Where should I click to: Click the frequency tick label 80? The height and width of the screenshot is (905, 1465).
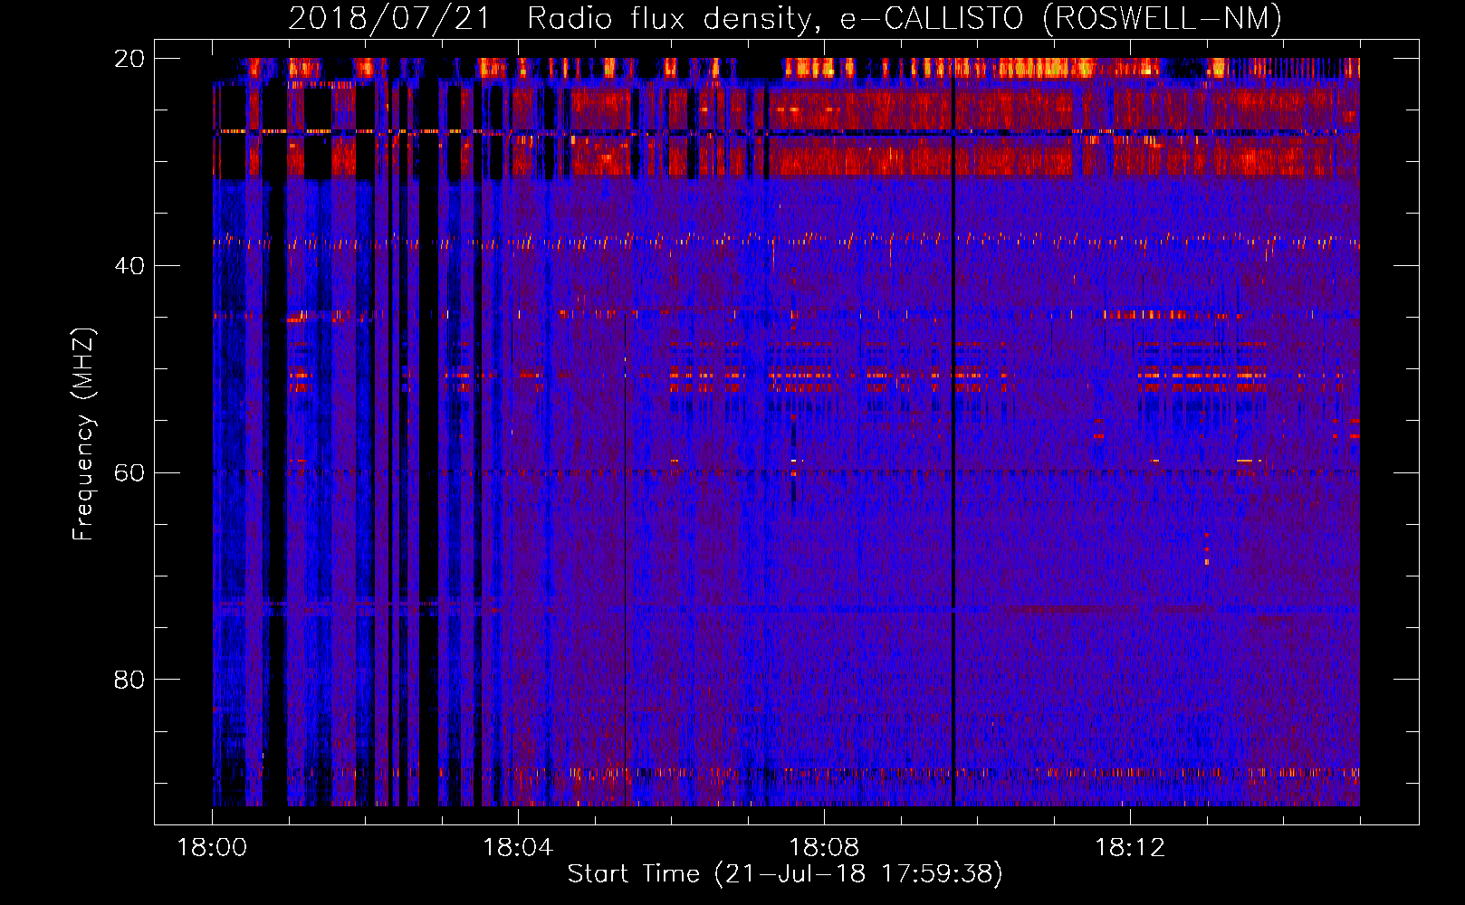pyautogui.click(x=129, y=679)
